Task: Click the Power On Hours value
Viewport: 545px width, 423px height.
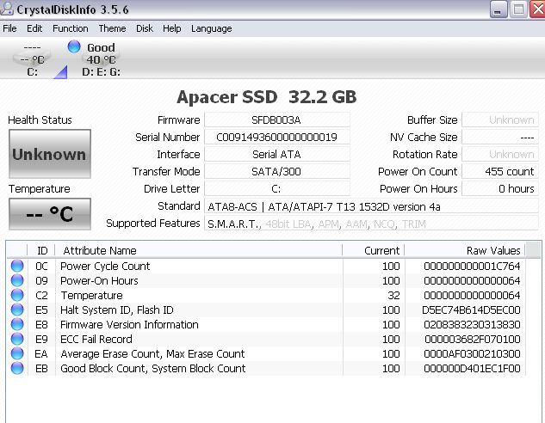Action: point(500,189)
